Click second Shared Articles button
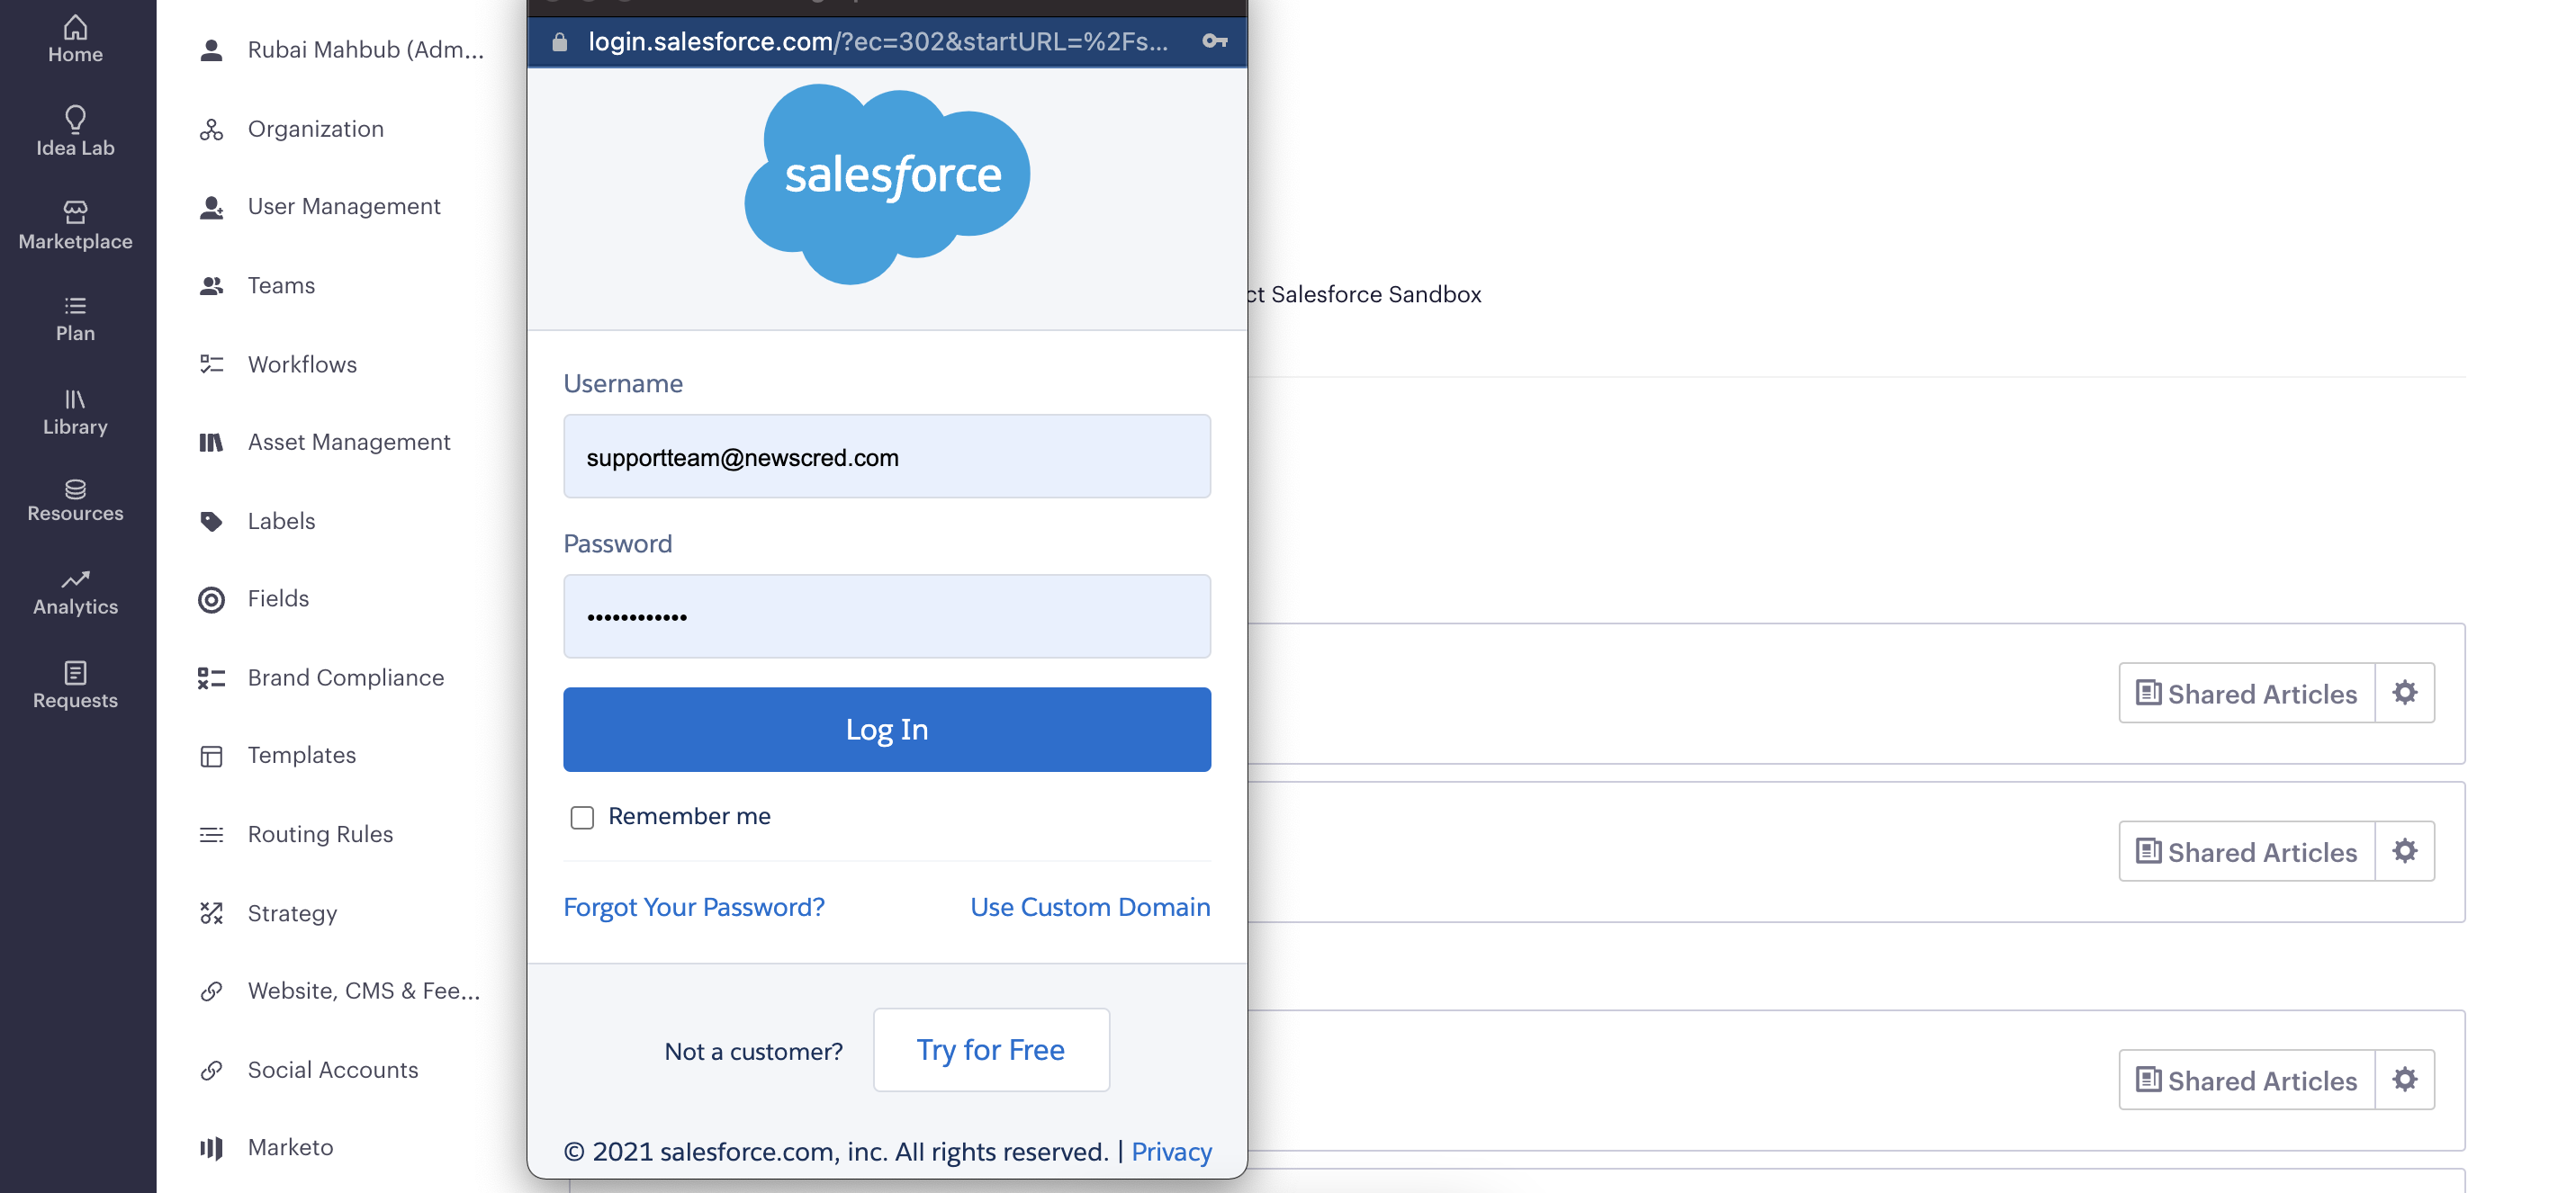The image size is (2576, 1193). 2246,851
